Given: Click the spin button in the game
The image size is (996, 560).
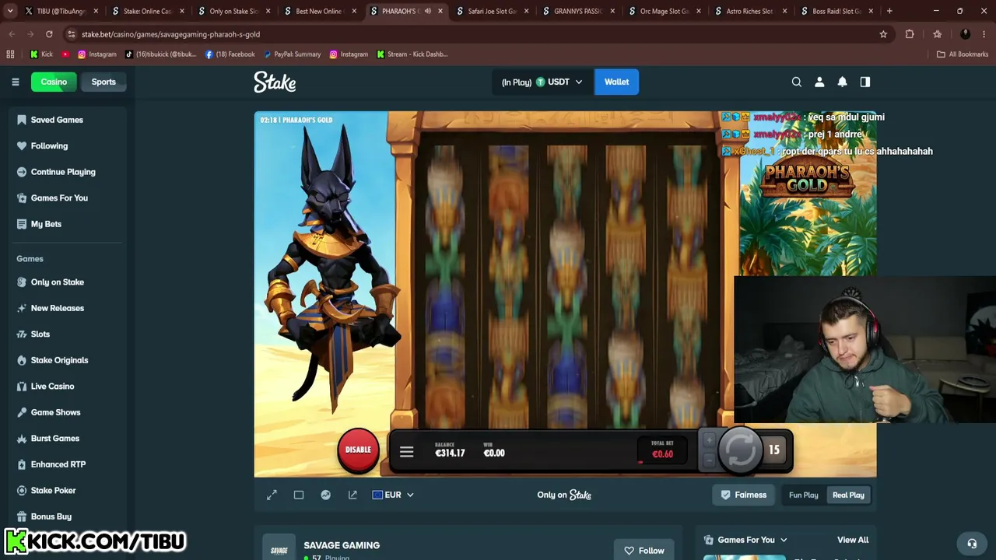Looking at the screenshot, I should click(740, 450).
